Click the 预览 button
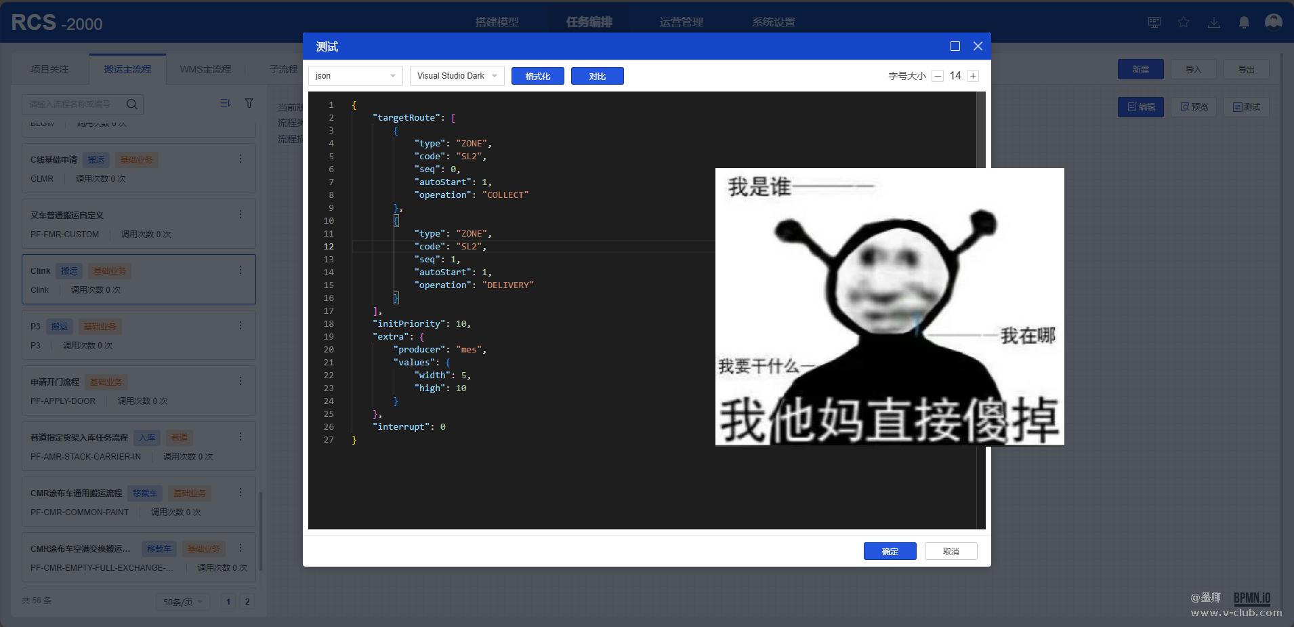This screenshot has width=1294, height=627. [1194, 107]
